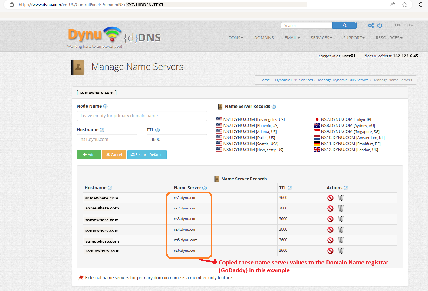Viewport: 428px width, 291px height.
Task: Delete the ns2.dynu.com record
Action: (x=341, y=209)
